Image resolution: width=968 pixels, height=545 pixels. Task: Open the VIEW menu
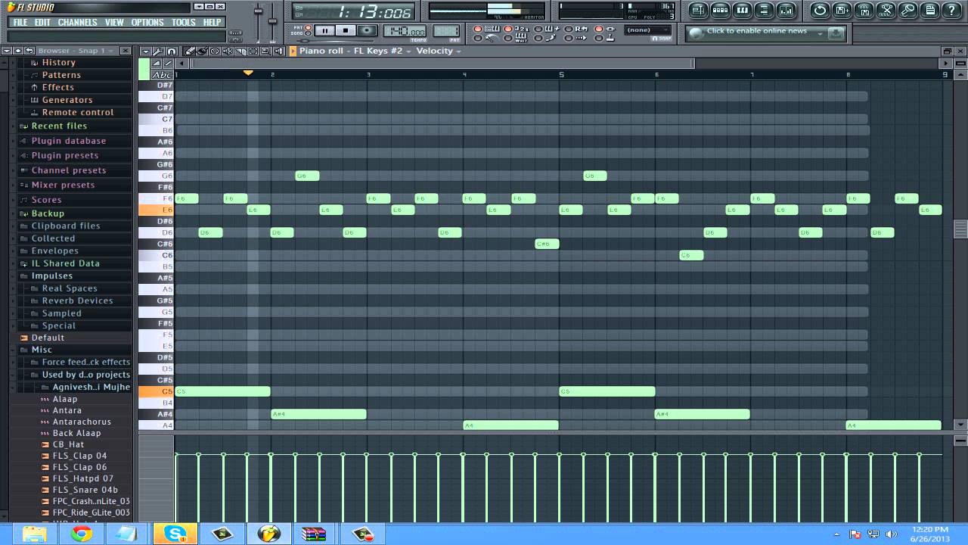(x=114, y=22)
